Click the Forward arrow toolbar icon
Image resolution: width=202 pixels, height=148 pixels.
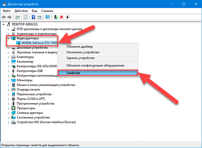point(10,17)
